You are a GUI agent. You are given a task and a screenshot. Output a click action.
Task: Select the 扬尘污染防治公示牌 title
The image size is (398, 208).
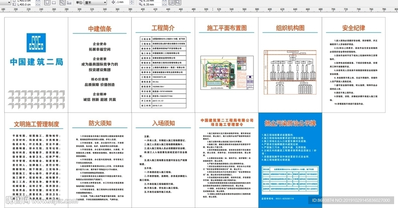tap(290, 123)
